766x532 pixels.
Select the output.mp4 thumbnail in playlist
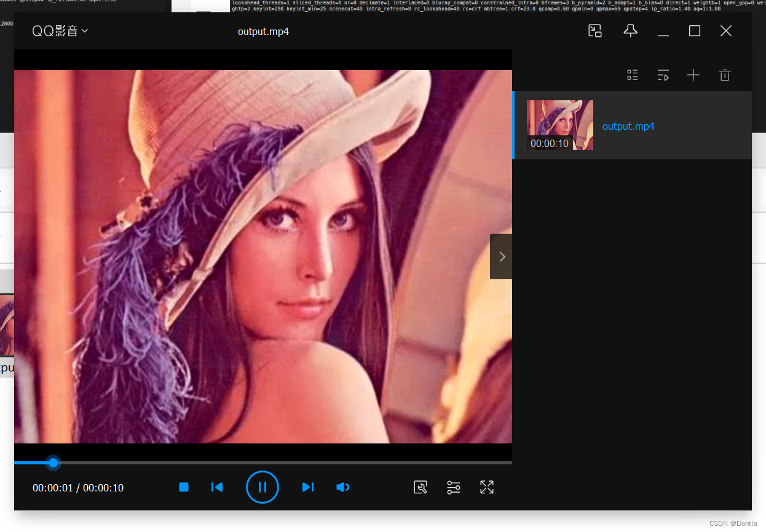(x=560, y=125)
